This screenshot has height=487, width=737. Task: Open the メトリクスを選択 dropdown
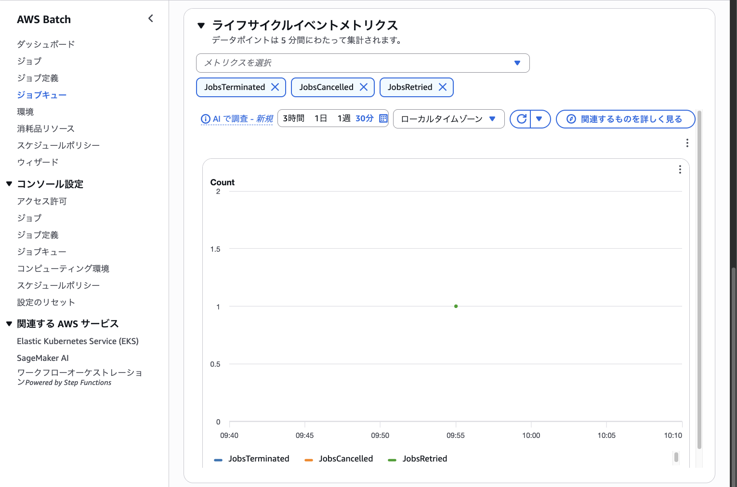pos(363,63)
